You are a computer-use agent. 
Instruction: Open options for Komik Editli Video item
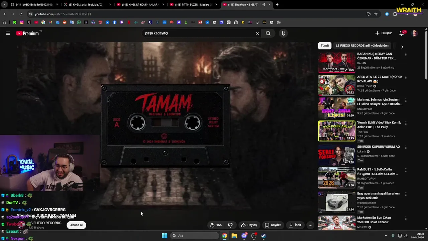point(406,123)
